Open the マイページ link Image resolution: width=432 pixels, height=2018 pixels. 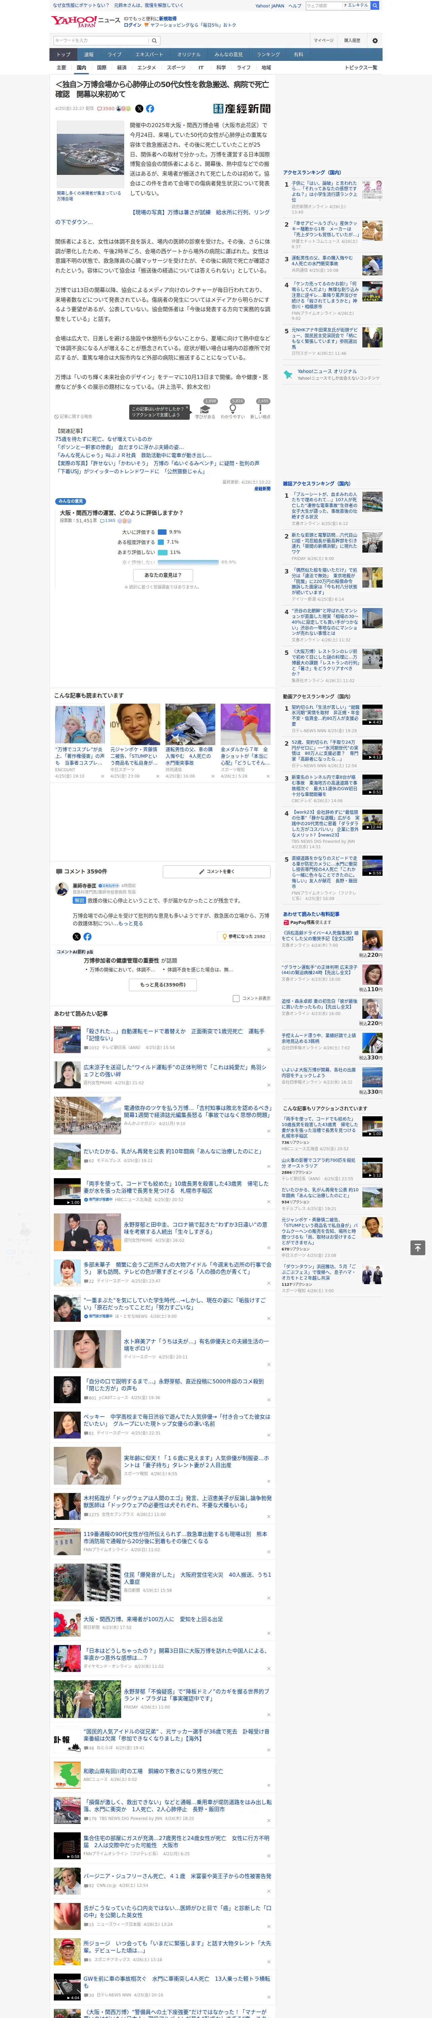[323, 40]
